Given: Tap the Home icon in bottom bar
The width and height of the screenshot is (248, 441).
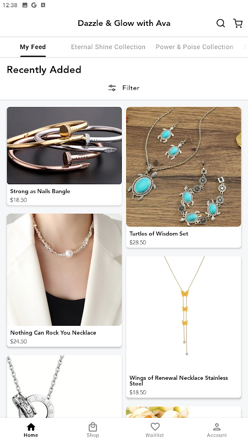Looking at the screenshot, I should (31, 427).
